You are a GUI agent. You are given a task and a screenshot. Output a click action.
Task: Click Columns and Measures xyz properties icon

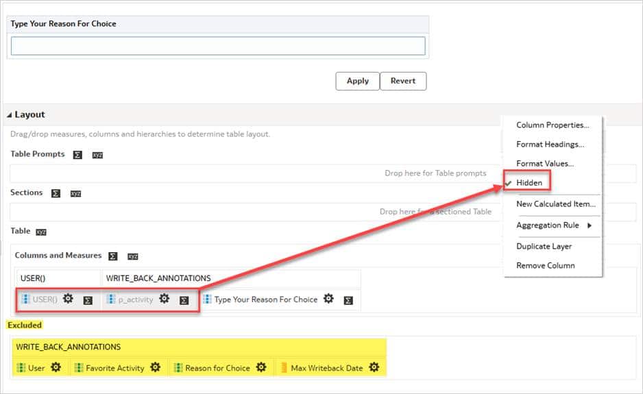(132, 256)
